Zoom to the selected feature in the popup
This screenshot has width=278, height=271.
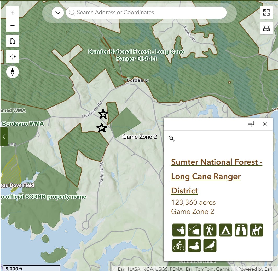click(x=171, y=139)
